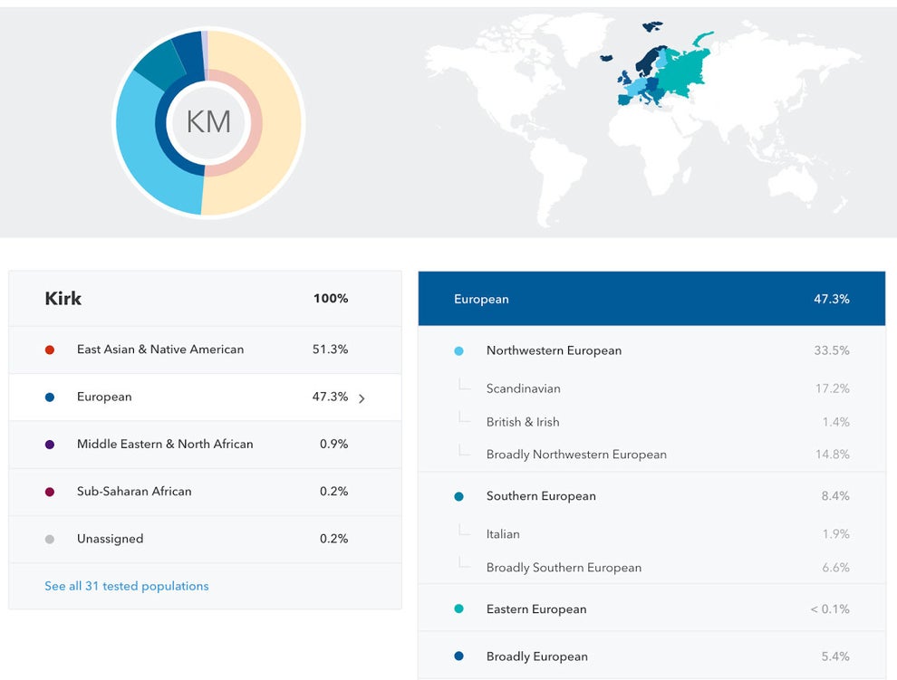Viewport: 897px width, 680px height.
Task: Expand European details with the chevron arrow
Action: (362, 398)
